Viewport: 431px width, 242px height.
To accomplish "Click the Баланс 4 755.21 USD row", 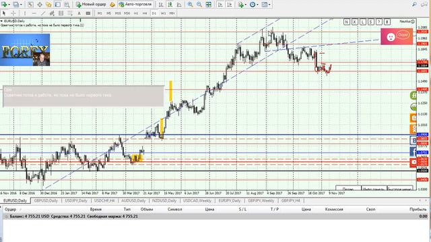I will pyautogui.click(x=215, y=216).
